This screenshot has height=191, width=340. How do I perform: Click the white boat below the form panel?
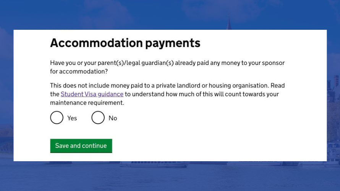tap(154, 164)
